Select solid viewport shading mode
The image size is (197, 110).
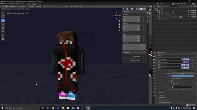[x=141, y=9]
